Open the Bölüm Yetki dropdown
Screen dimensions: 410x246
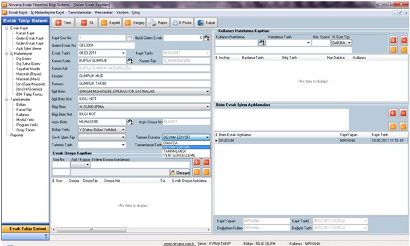[123, 129]
